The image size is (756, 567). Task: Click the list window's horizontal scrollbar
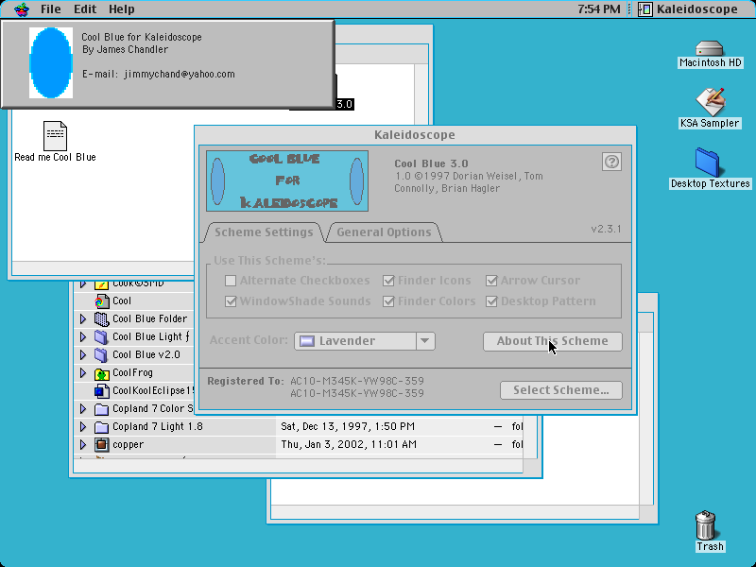[x=298, y=466]
